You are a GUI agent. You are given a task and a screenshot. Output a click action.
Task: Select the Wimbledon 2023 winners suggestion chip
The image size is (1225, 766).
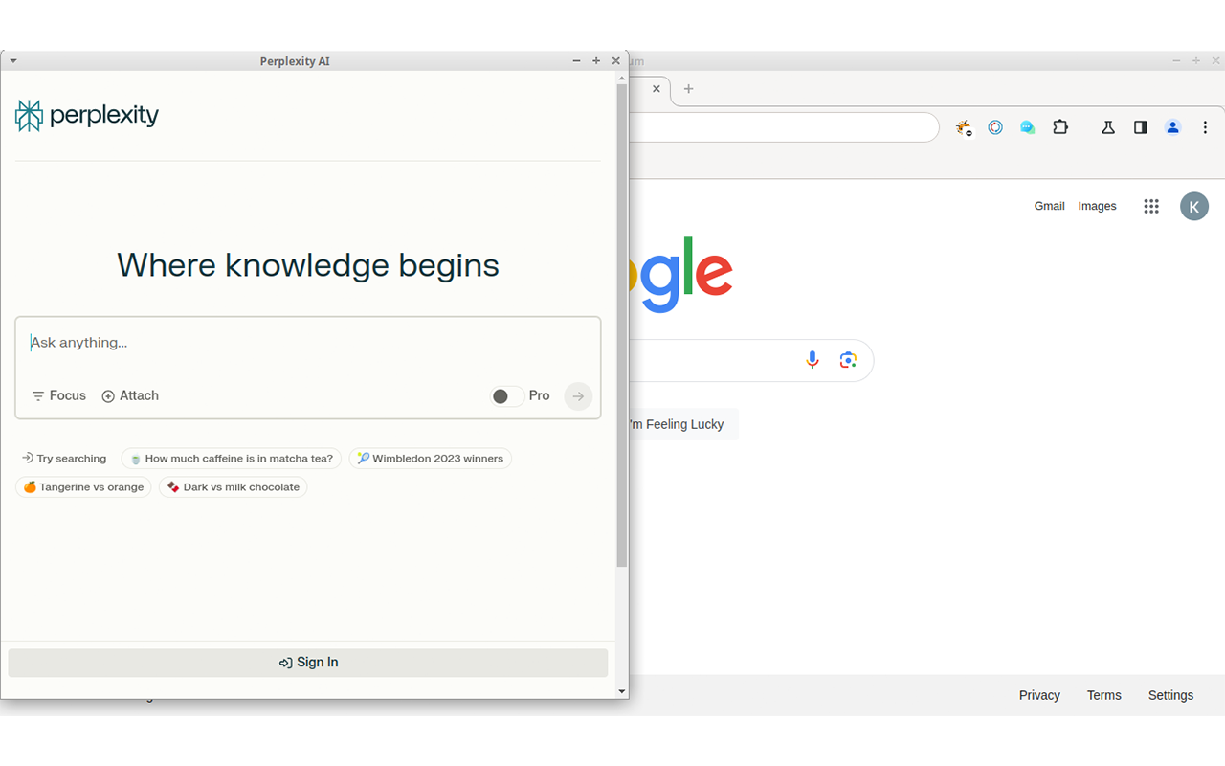pos(430,458)
